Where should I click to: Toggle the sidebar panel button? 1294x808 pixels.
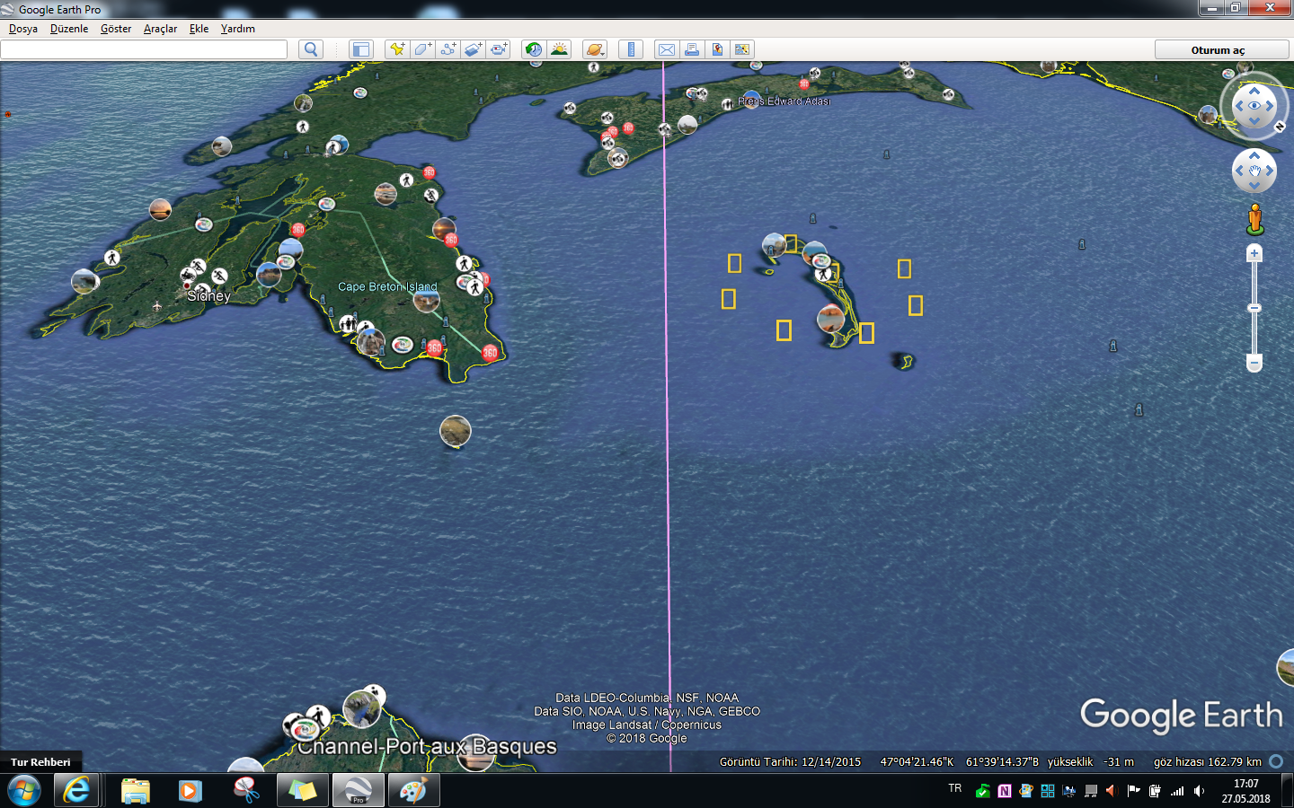[x=361, y=49]
